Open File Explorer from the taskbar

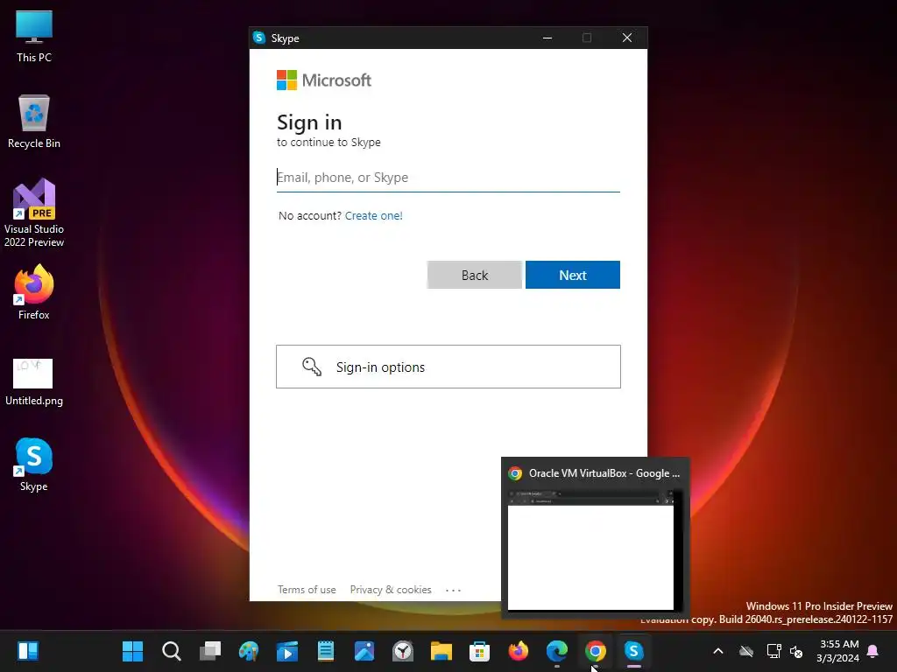coord(441,651)
